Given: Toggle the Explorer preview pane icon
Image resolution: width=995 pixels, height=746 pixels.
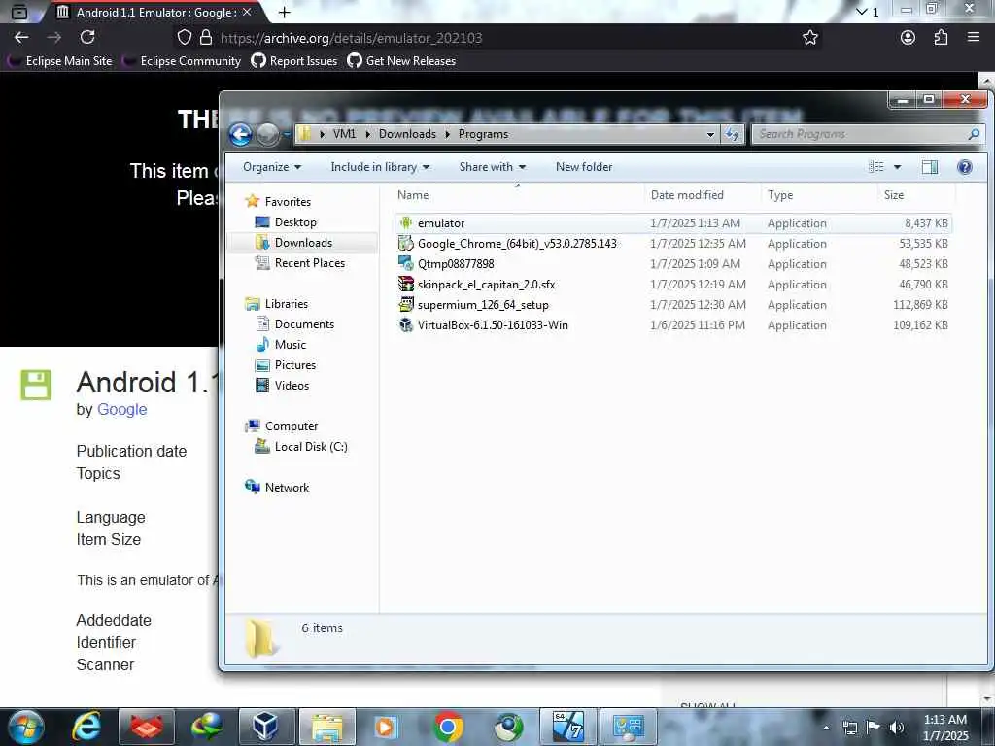Looking at the screenshot, I should (x=930, y=167).
